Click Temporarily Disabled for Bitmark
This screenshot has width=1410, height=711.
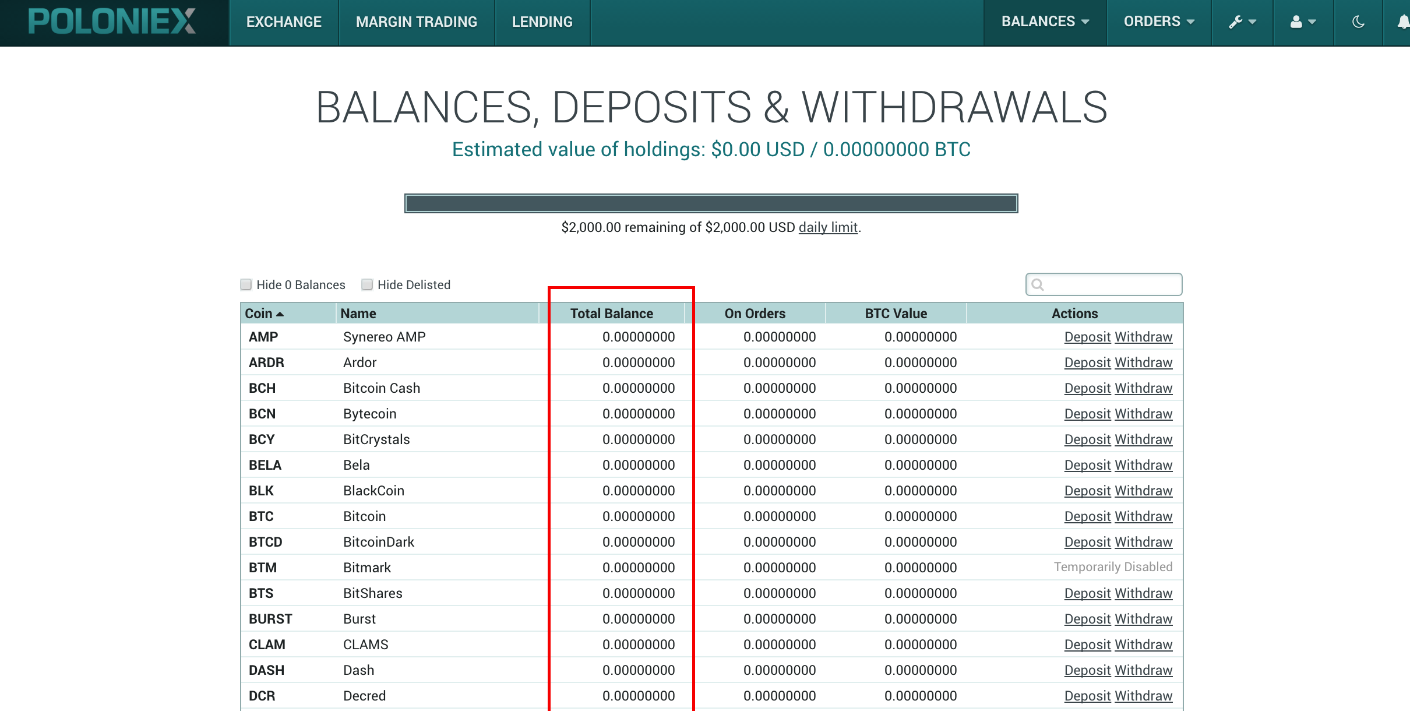point(1113,567)
